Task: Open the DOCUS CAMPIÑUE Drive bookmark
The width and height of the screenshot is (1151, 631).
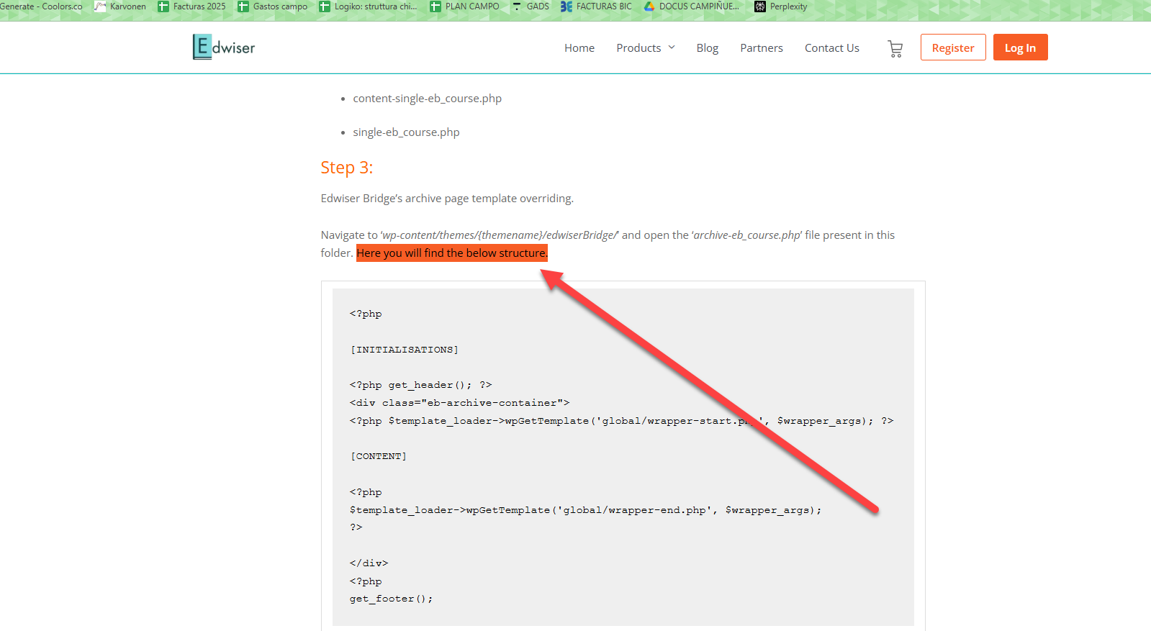Action: pos(691,6)
